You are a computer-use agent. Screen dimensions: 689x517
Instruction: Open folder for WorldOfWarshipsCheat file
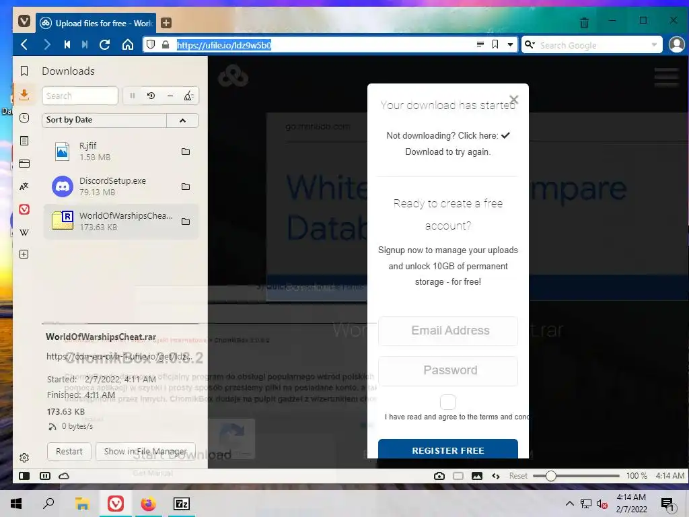[186, 221]
